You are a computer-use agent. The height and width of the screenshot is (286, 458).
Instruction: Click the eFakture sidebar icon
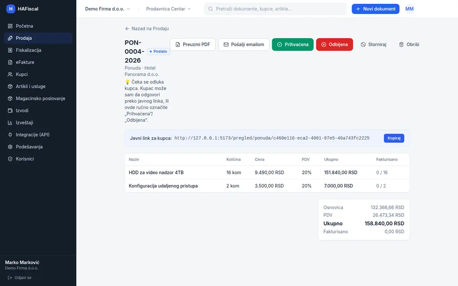click(10, 62)
